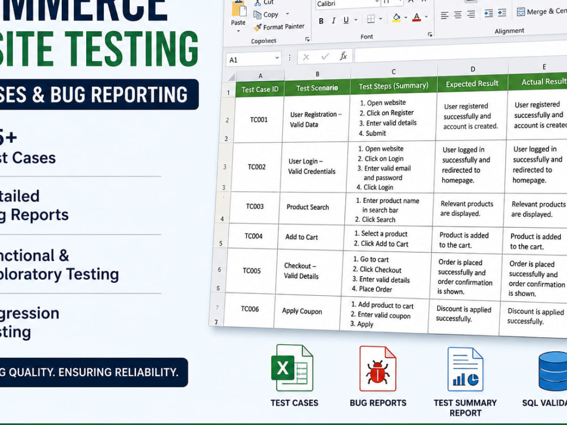
Task: Apply the yellow Fill Color bucket
Action: coord(396,18)
